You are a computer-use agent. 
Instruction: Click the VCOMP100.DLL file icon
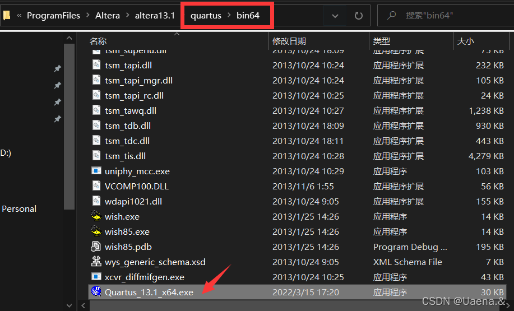point(96,186)
